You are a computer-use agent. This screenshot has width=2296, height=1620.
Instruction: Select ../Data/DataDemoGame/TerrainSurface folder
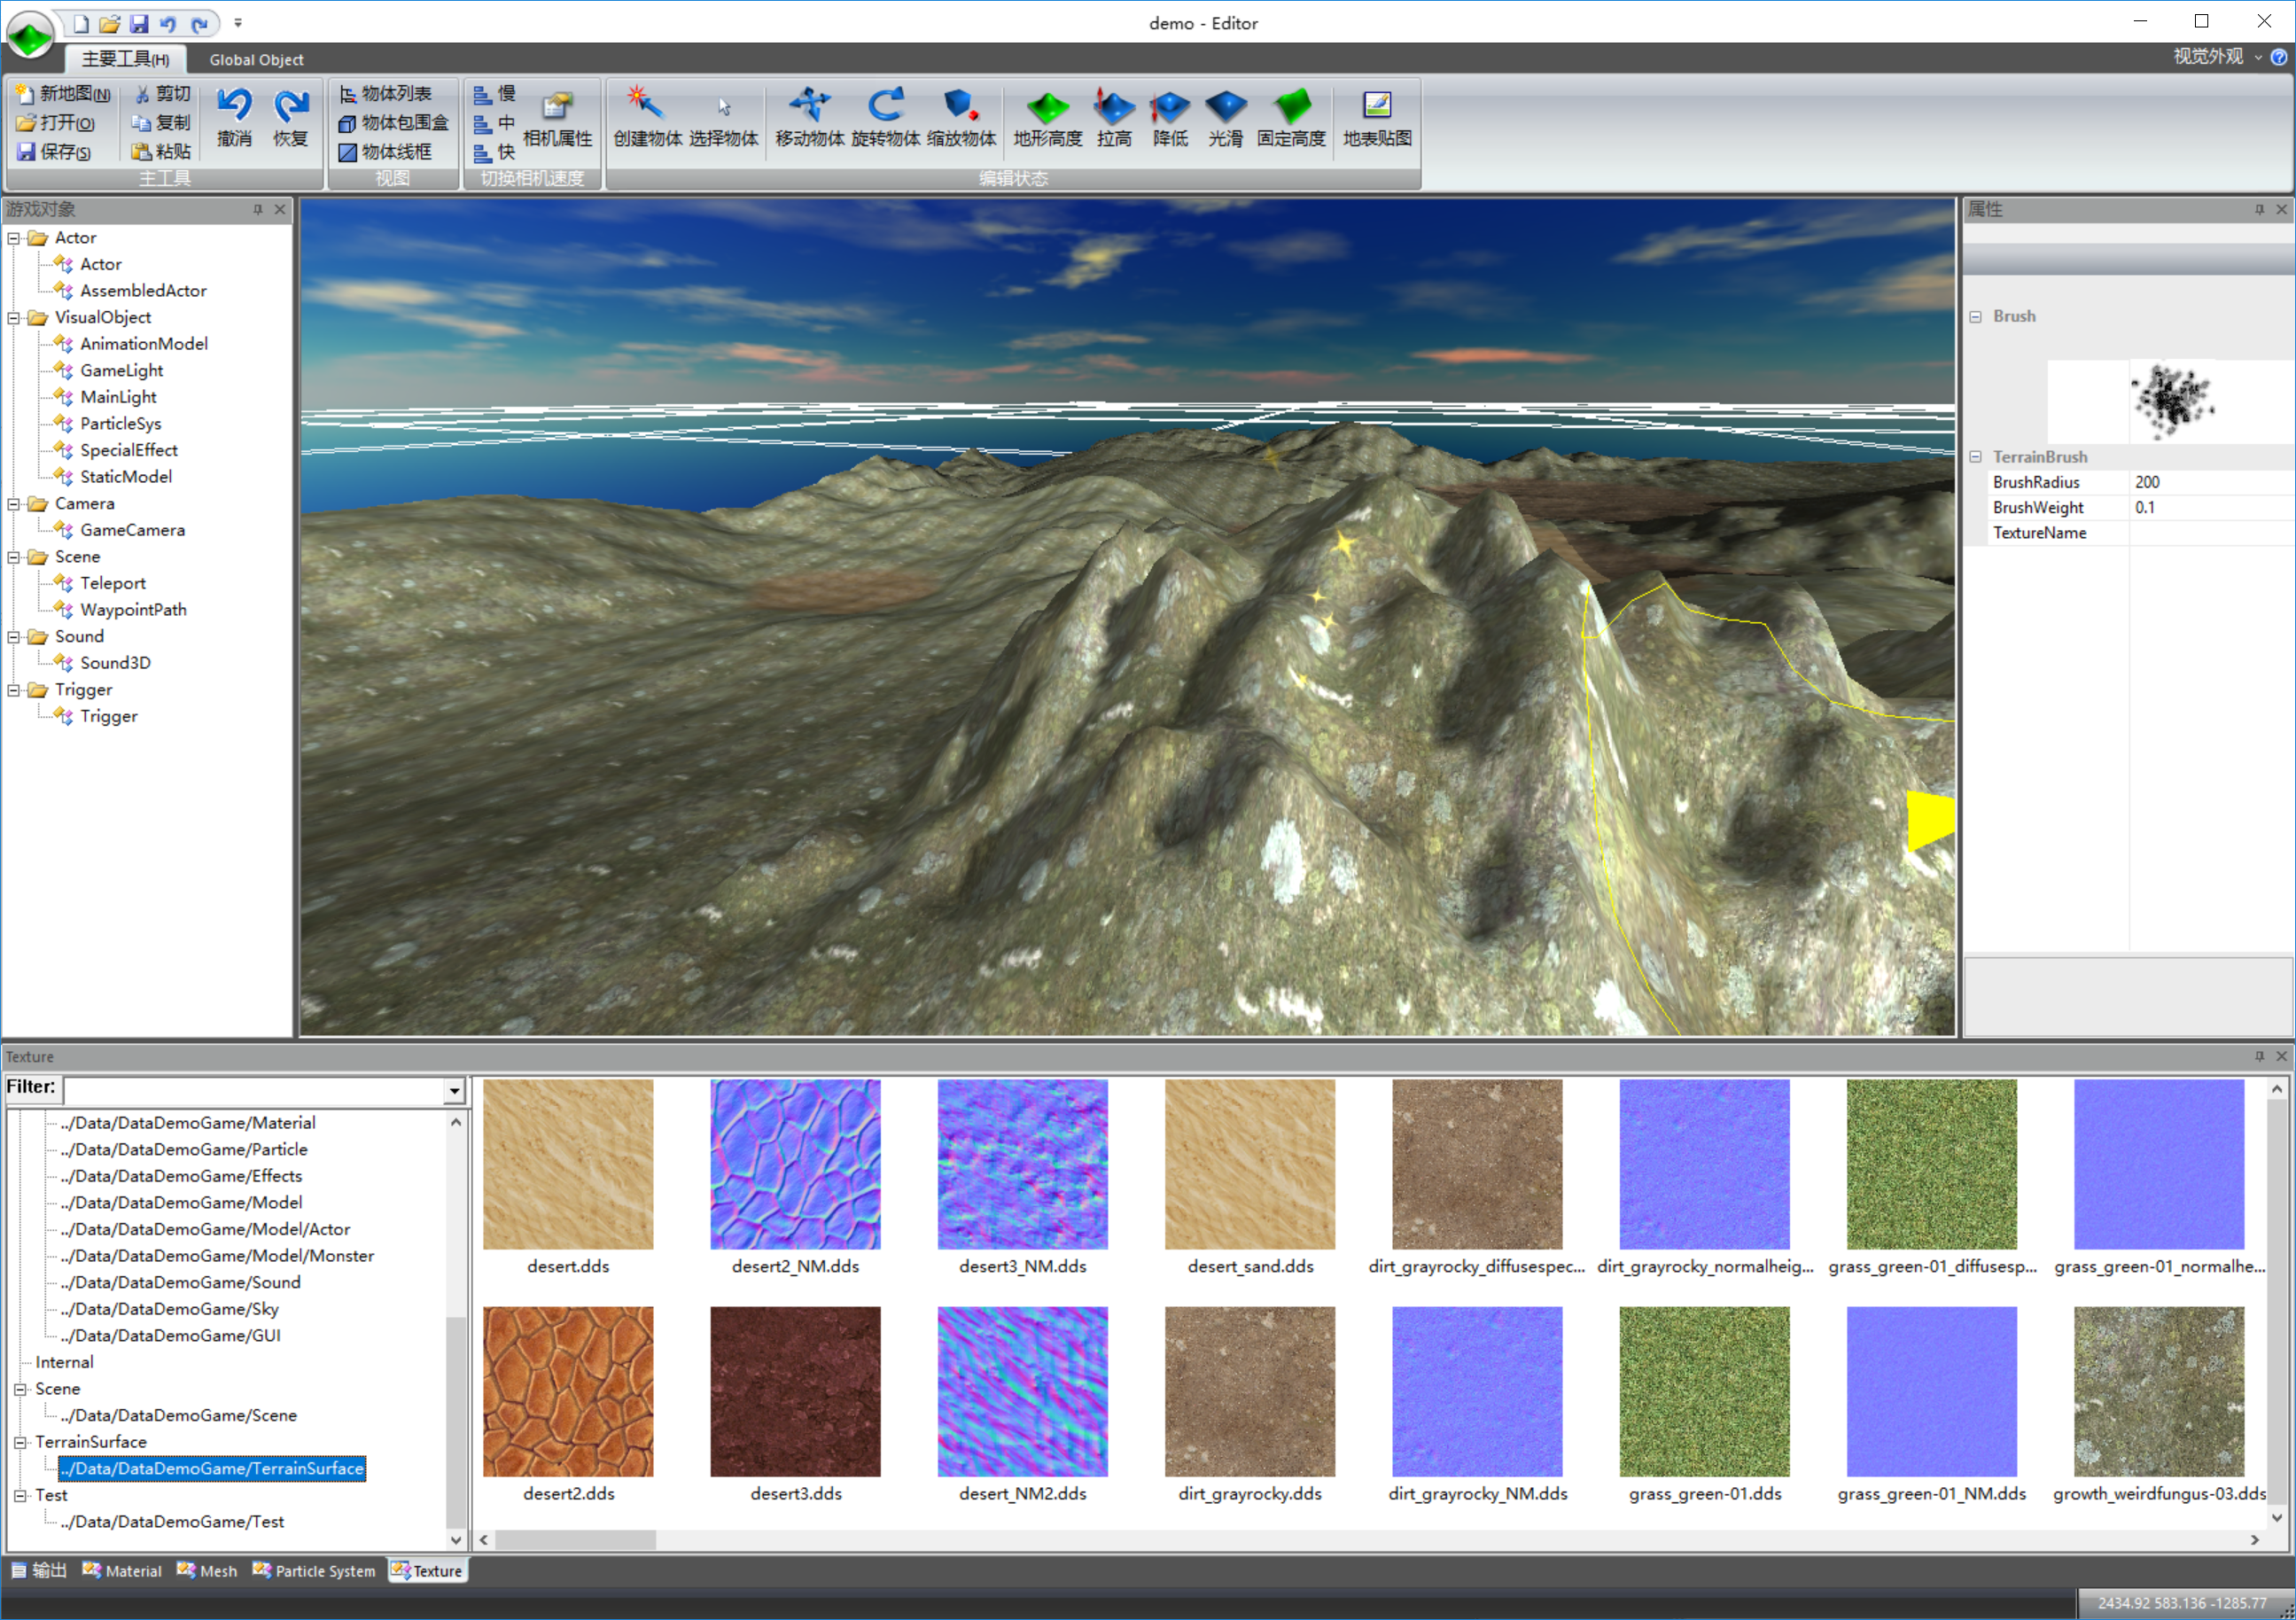[212, 1468]
